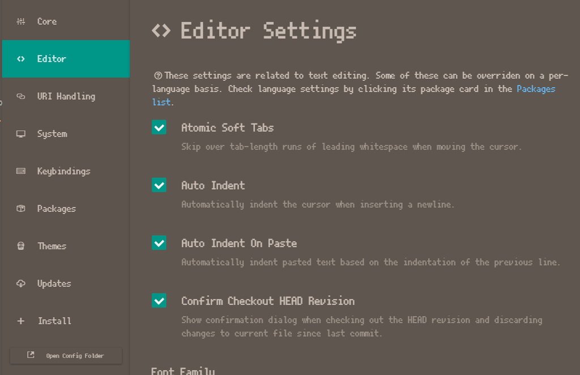Click the Editor code brackets icon
Viewport: 580px width, 375px height.
[x=21, y=59]
